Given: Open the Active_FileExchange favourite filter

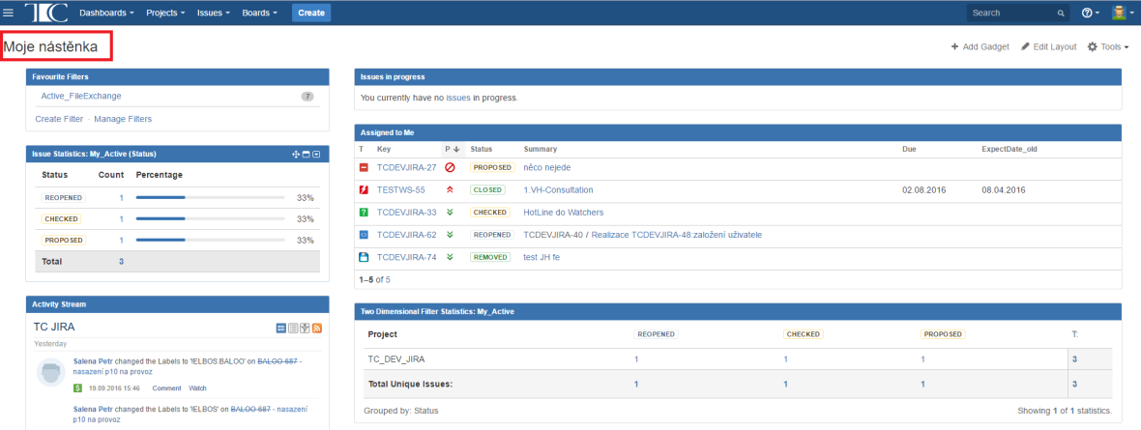Looking at the screenshot, I should point(81,96).
